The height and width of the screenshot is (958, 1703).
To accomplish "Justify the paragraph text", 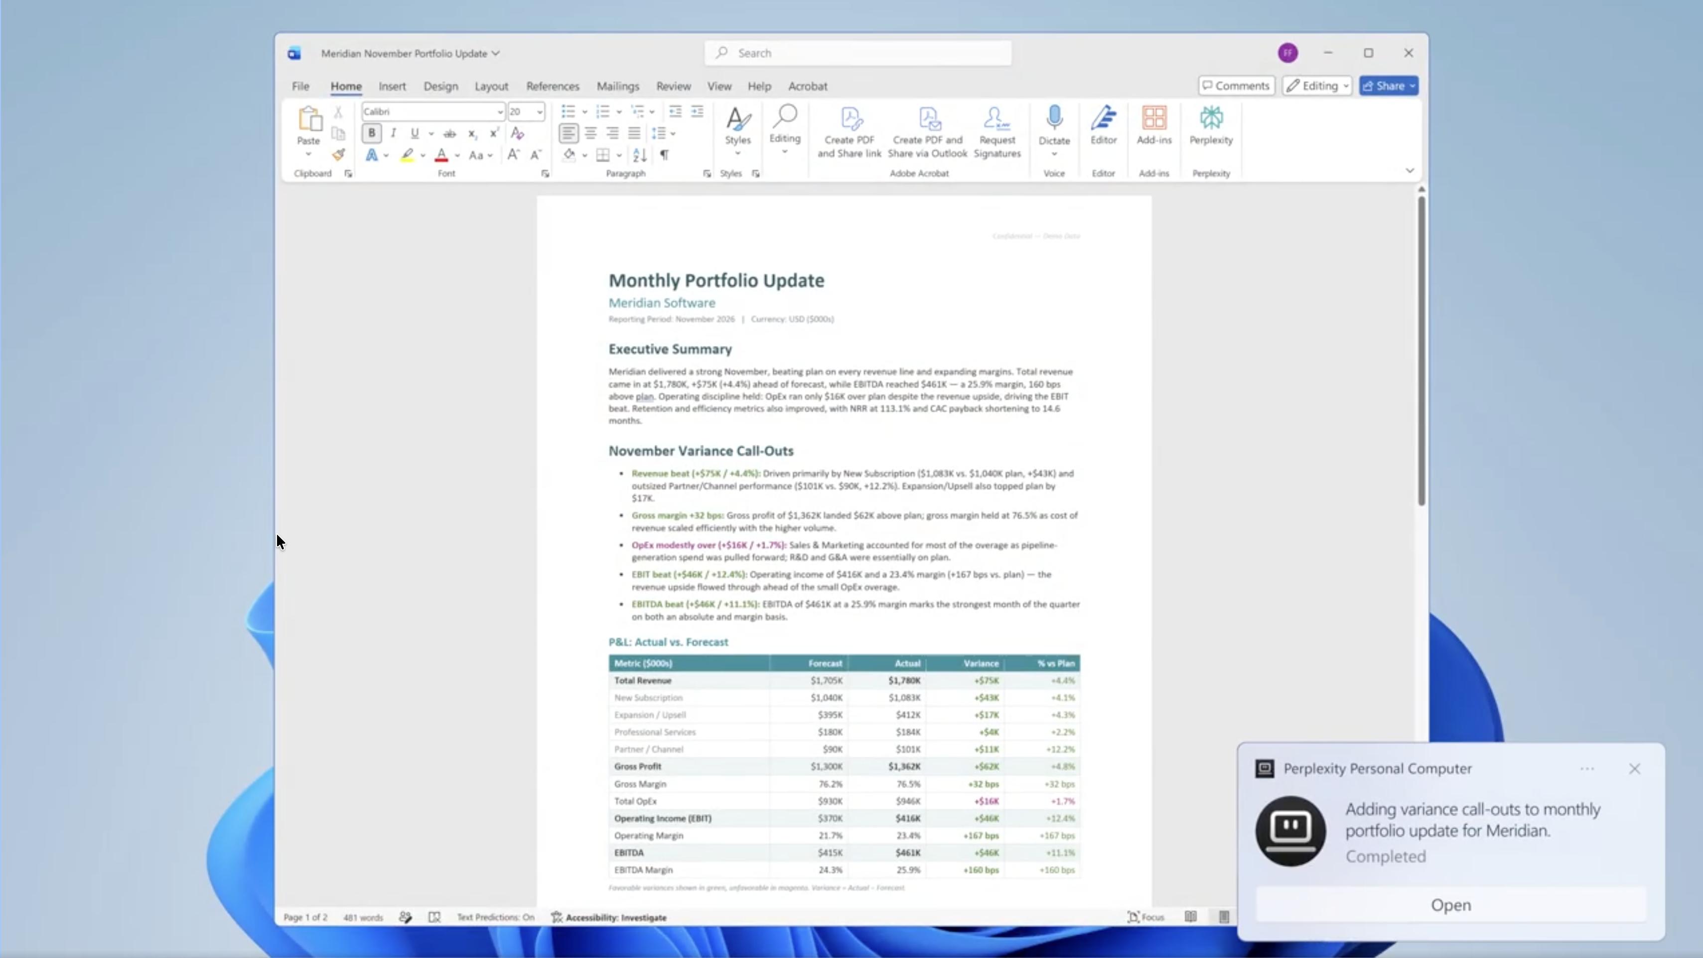I will click(x=634, y=133).
